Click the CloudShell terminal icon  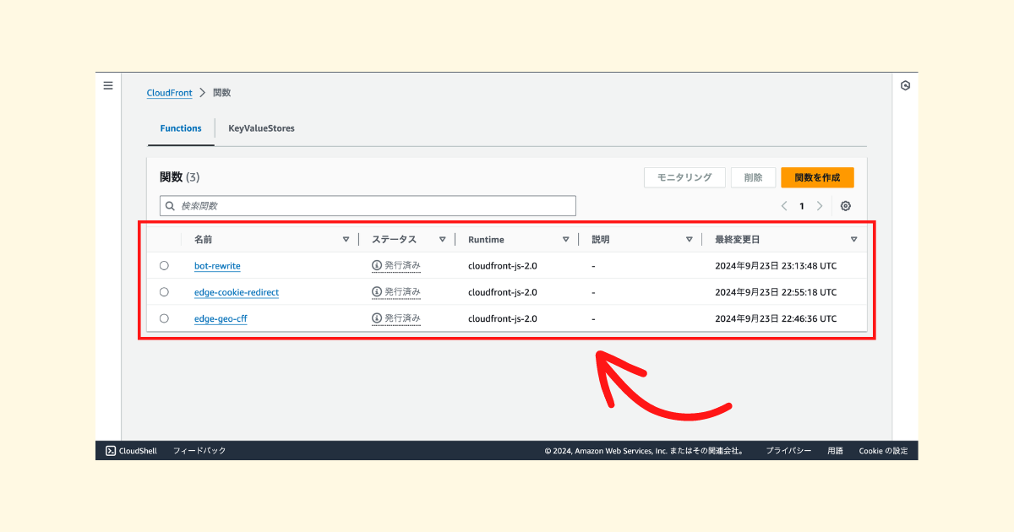(111, 451)
